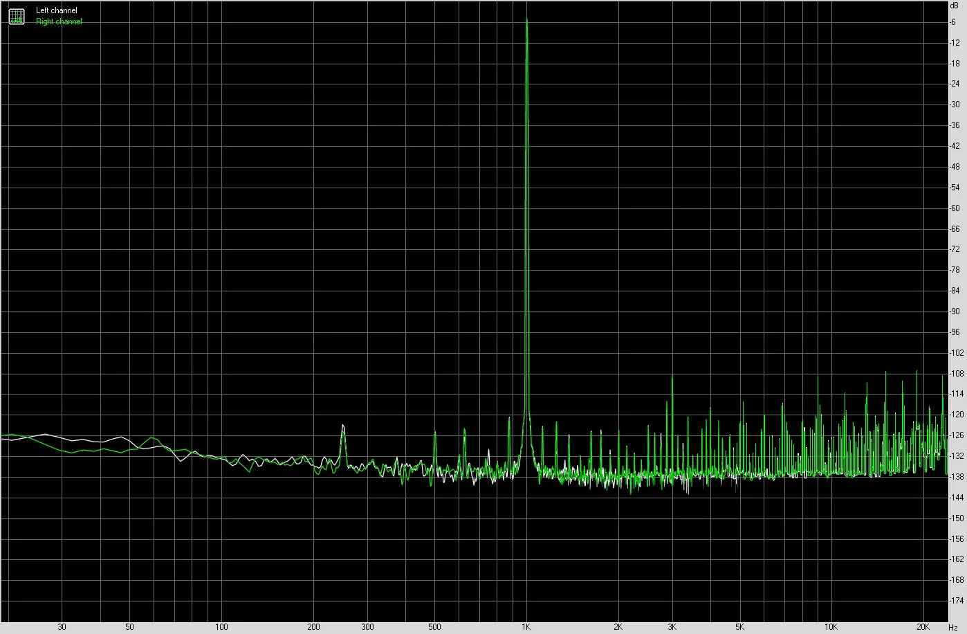Click the "2K" frequency axis label
This screenshot has height=634, width=967.
tap(618, 627)
